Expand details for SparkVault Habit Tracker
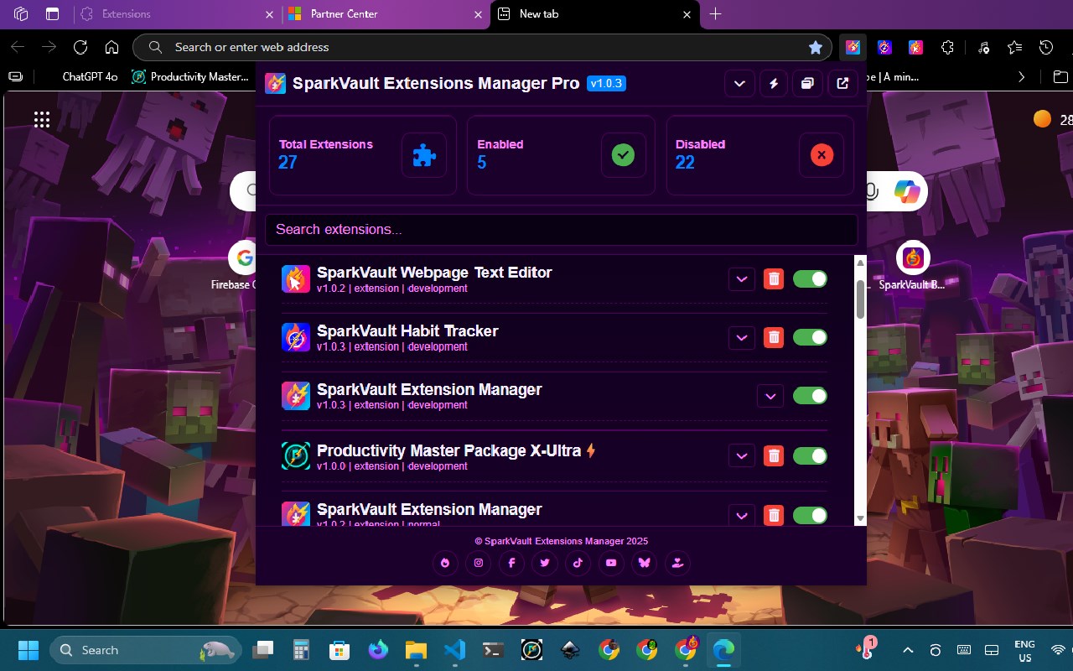 click(x=742, y=337)
